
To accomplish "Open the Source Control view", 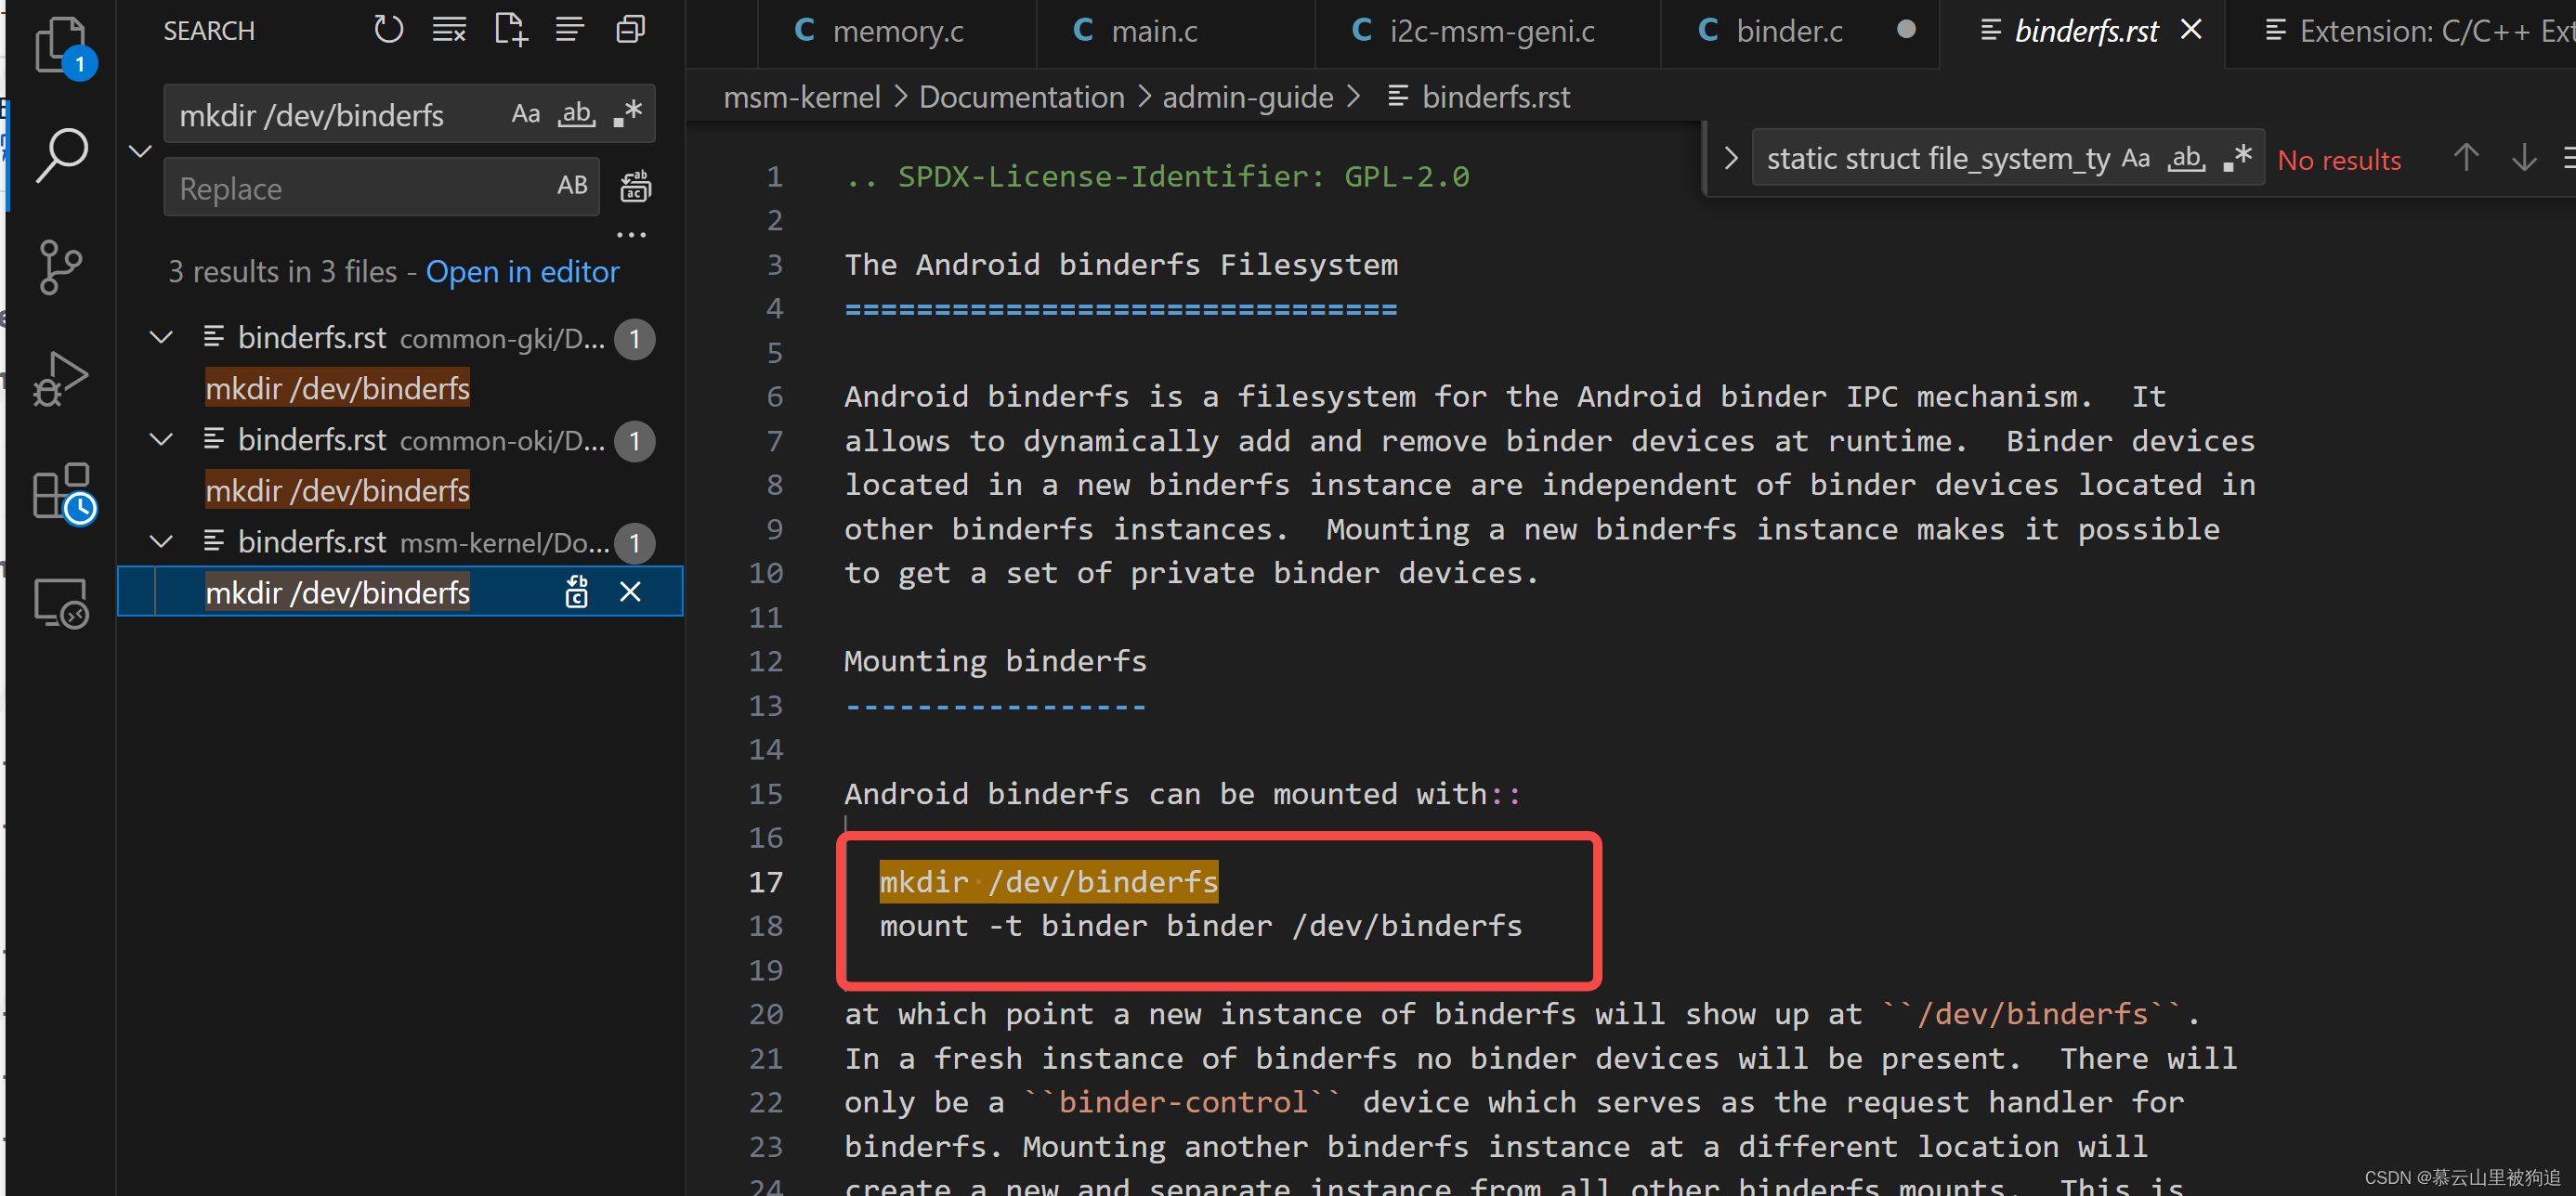I will point(60,267).
